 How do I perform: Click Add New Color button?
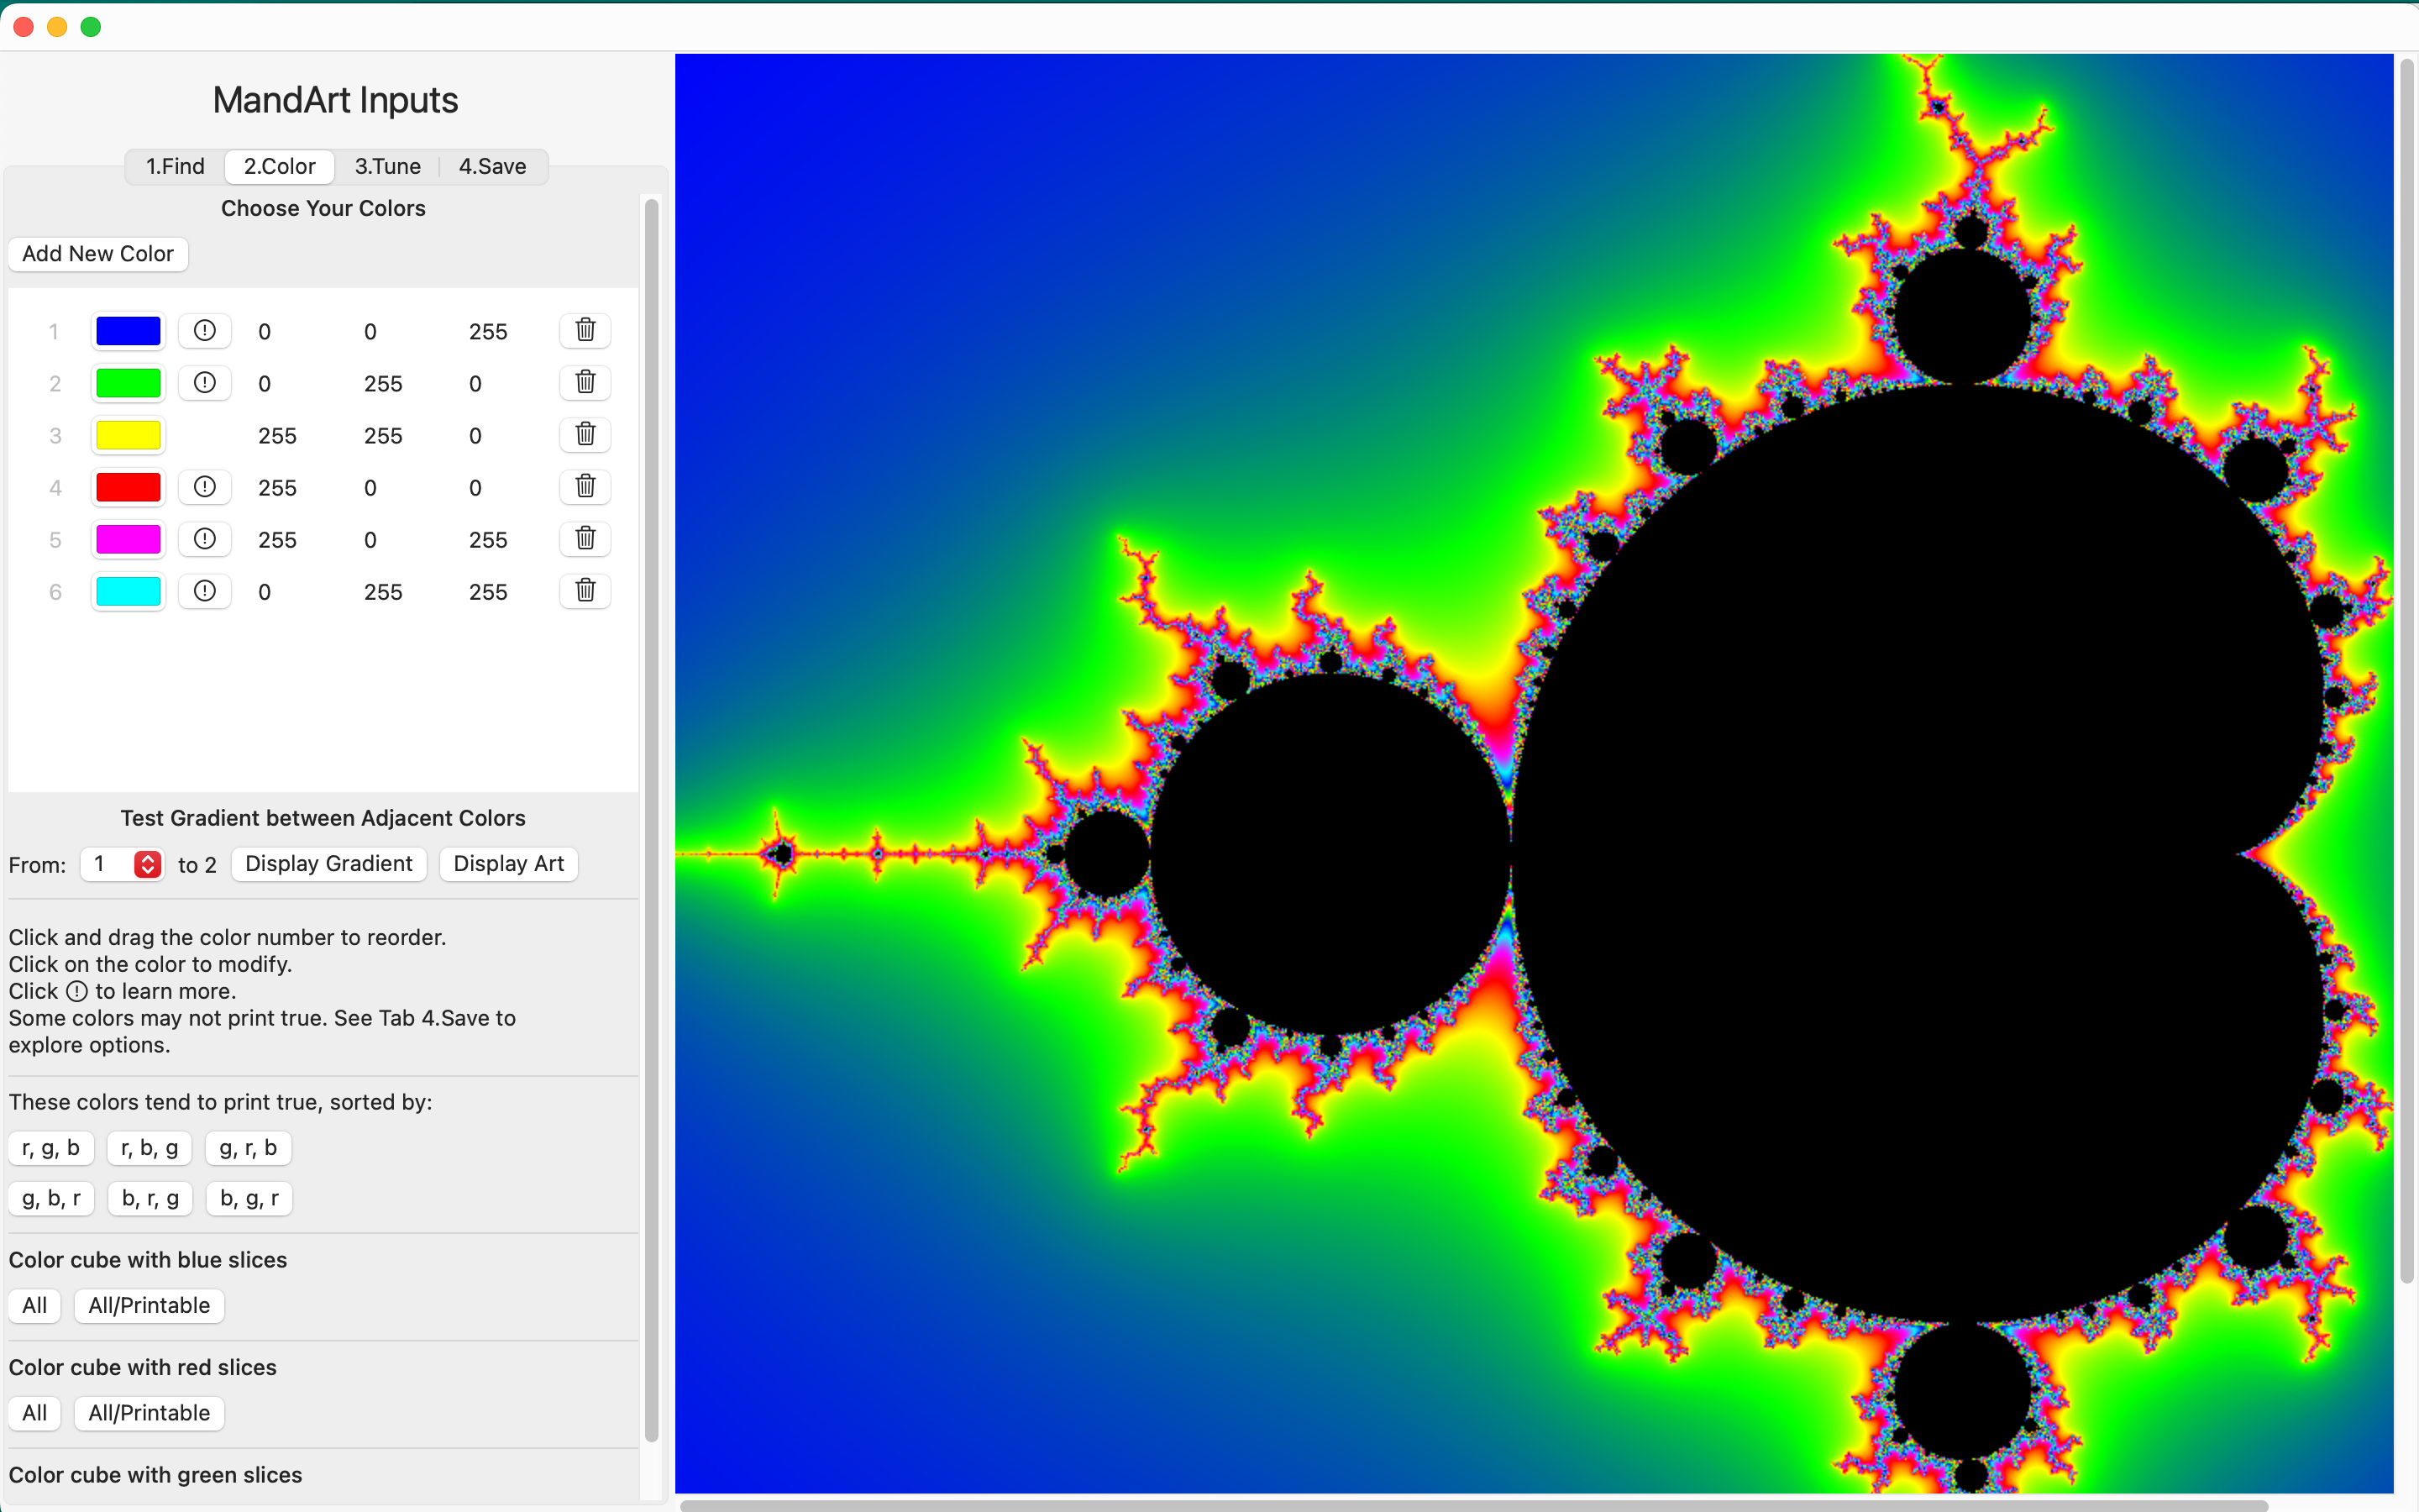pyautogui.click(x=98, y=254)
